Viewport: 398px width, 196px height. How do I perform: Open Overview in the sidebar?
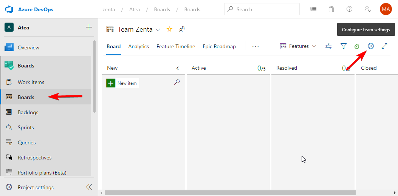pos(45,47)
